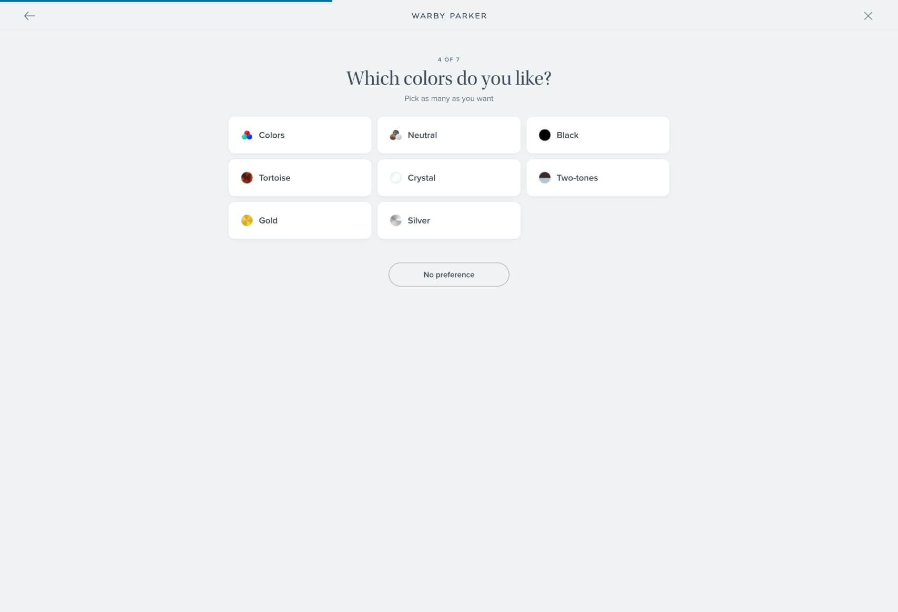
Task: Click the tortoise pattern swatch
Action: pos(247,178)
